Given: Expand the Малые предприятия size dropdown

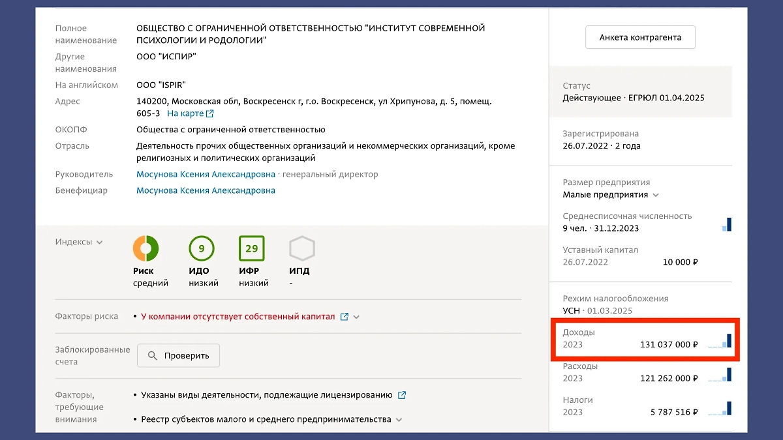Looking at the screenshot, I should click(655, 194).
